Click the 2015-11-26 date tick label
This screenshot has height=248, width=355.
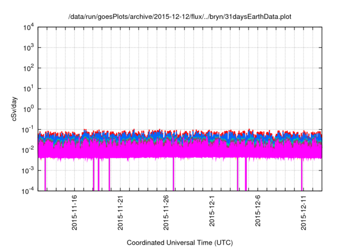click(x=166, y=213)
